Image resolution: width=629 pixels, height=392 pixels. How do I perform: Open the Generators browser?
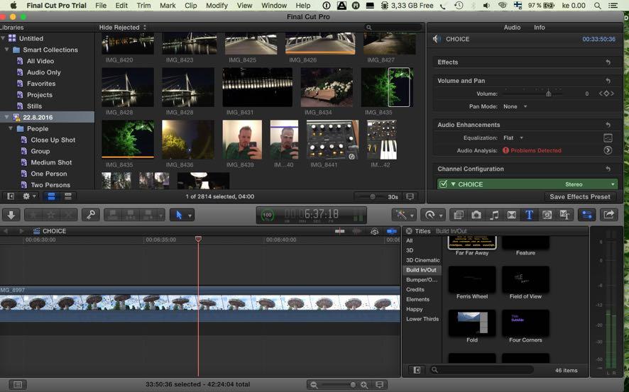tap(547, 215)
